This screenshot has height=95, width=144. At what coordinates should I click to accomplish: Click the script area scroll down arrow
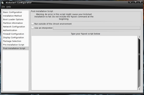[x=139, y=89]
